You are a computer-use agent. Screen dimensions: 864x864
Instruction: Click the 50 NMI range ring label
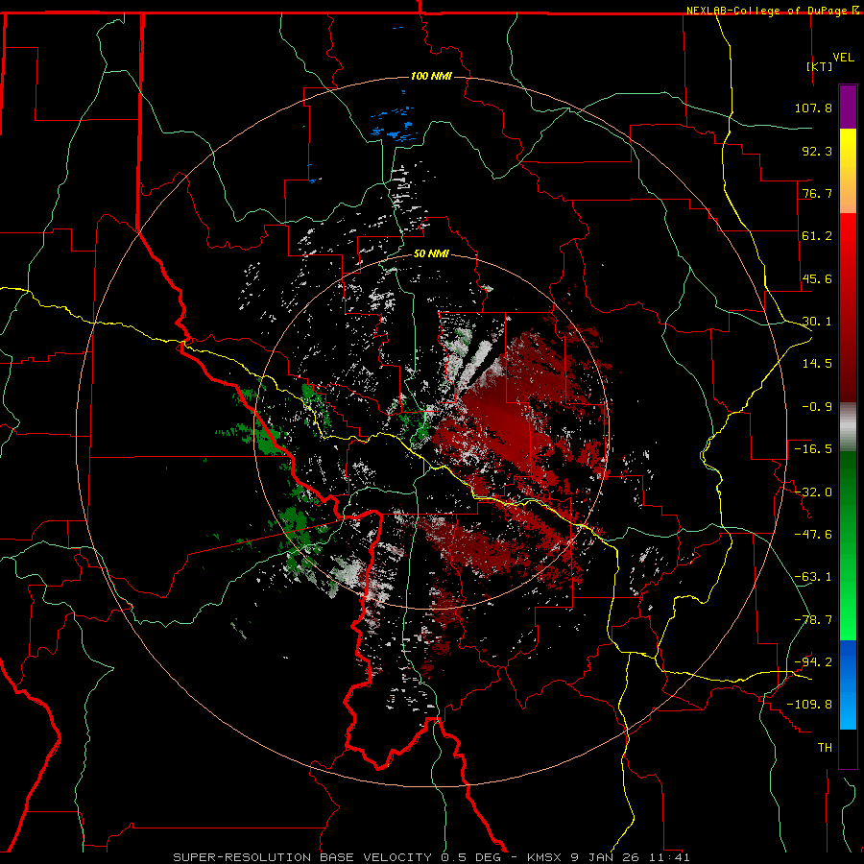click(431, 254)
